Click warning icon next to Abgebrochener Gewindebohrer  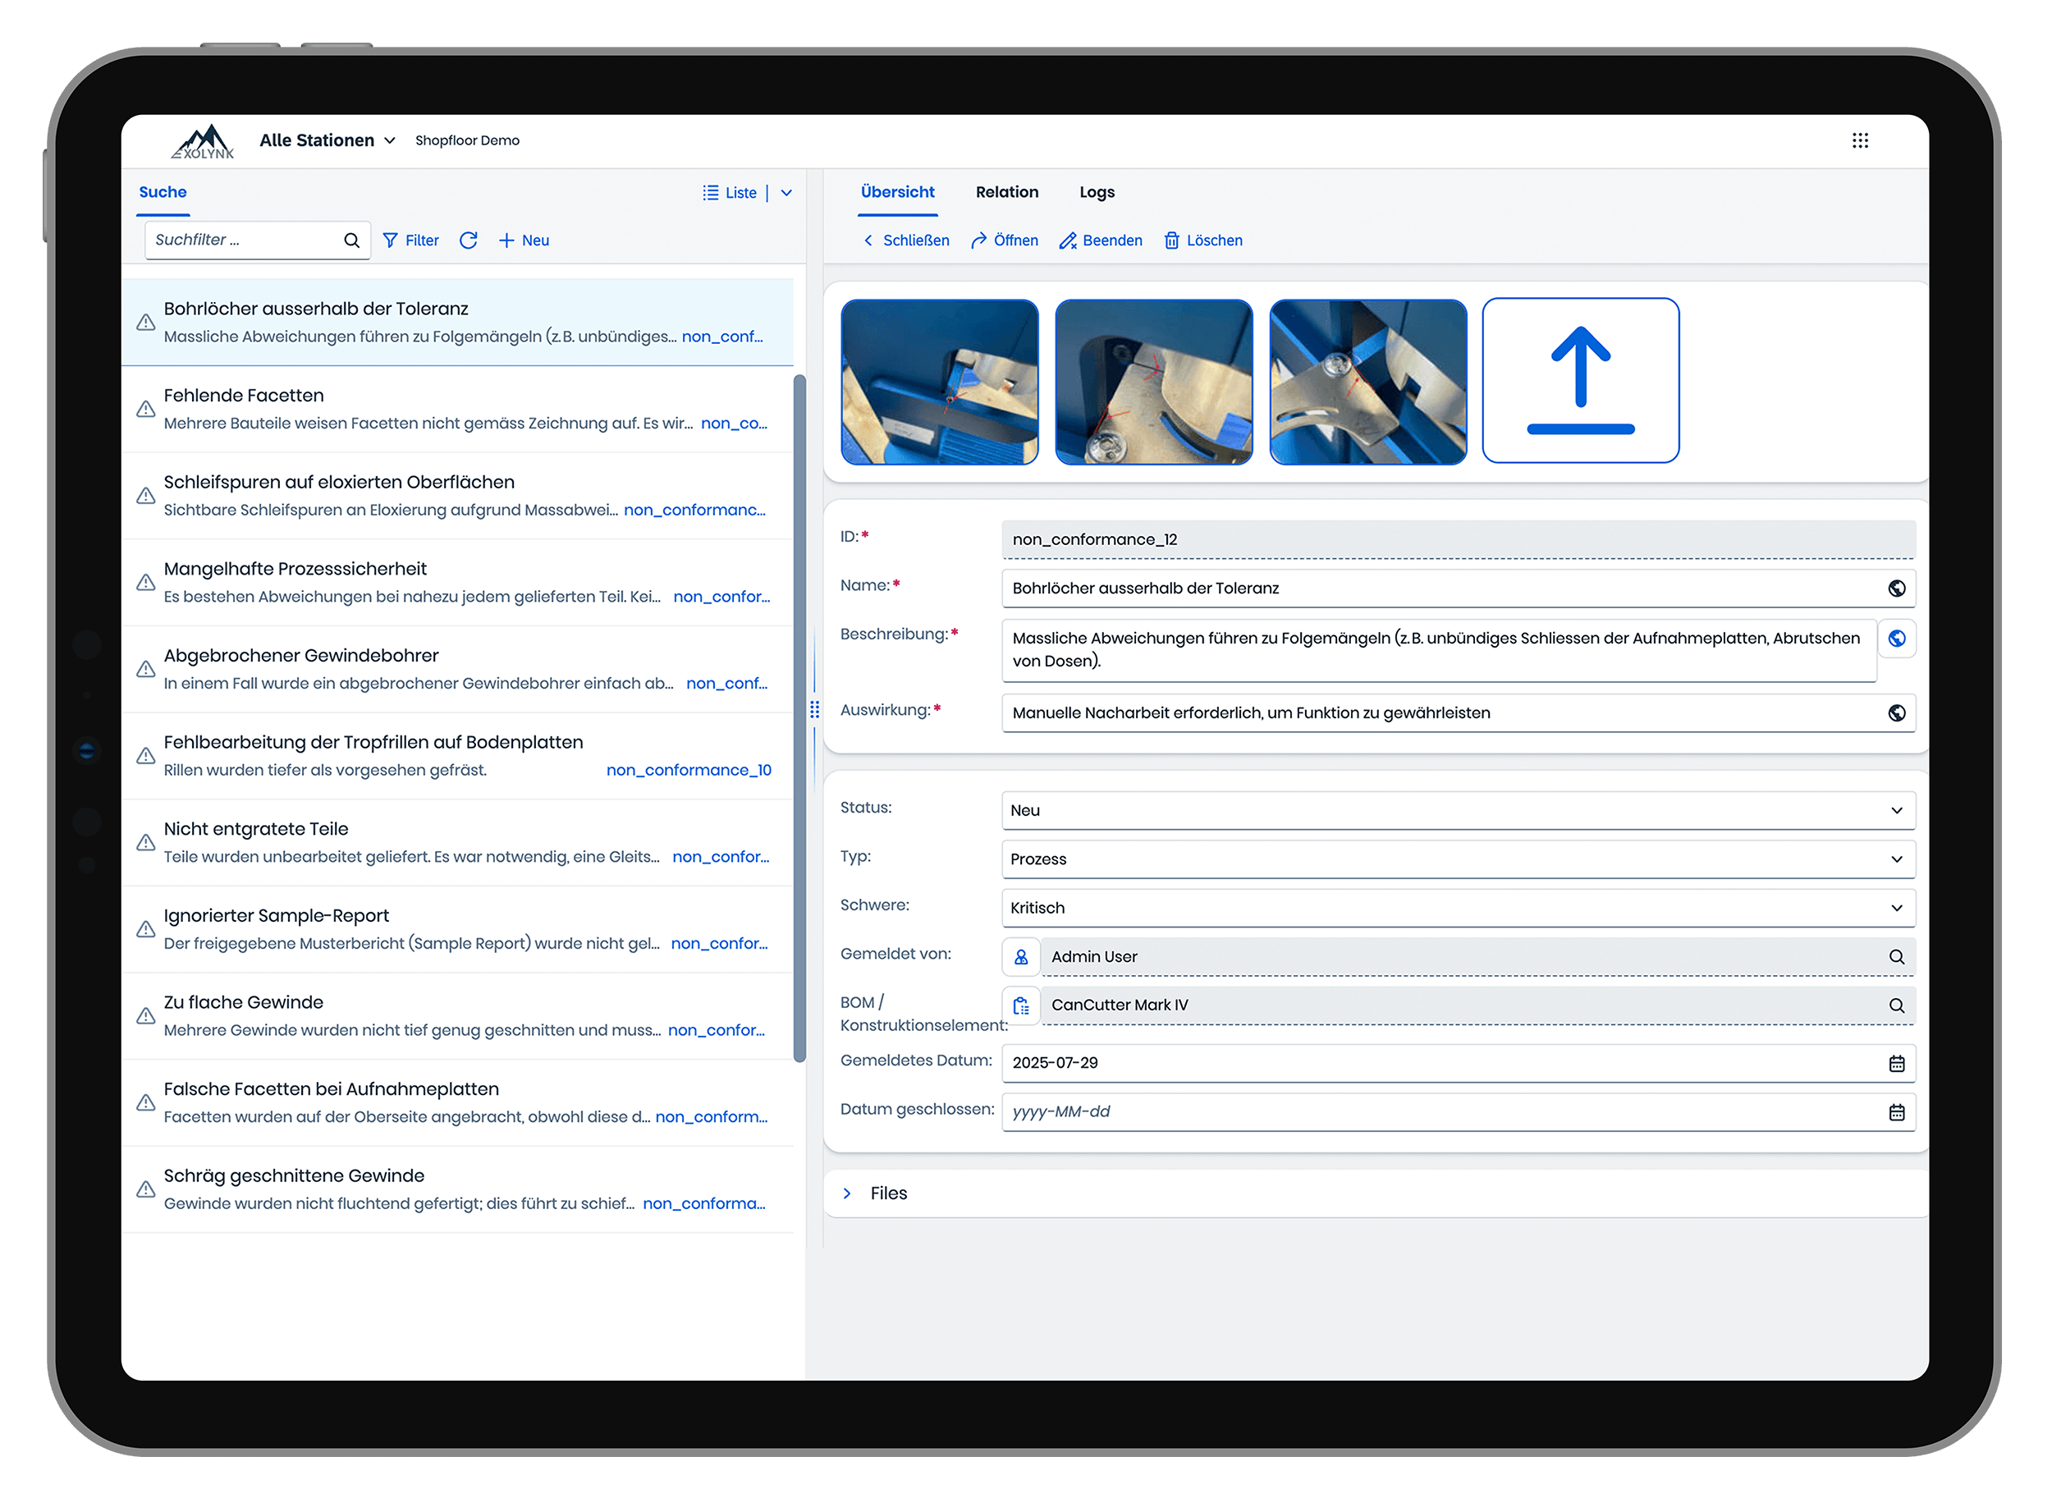tap(146, 670)
